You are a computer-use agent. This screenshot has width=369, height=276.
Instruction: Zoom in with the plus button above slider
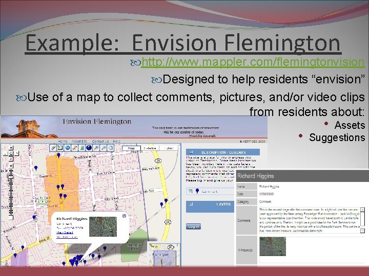pos(11,166)
